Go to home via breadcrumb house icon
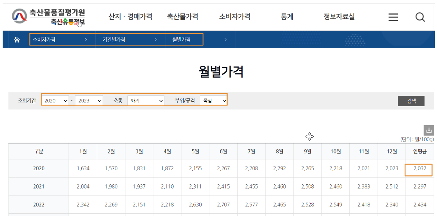 click(x=17, y=40)
